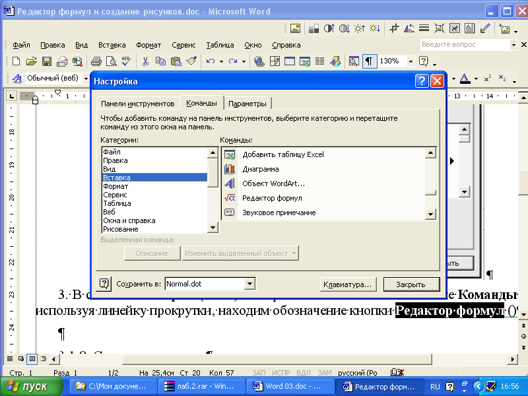Open the Сохранить в Normal.dot dropdown
Viewport: 528px width, 396px height.
tap(249, 284)
